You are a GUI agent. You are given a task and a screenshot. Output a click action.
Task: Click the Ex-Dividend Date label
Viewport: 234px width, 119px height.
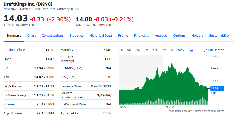pyautogui.click(x=73, y=104)
